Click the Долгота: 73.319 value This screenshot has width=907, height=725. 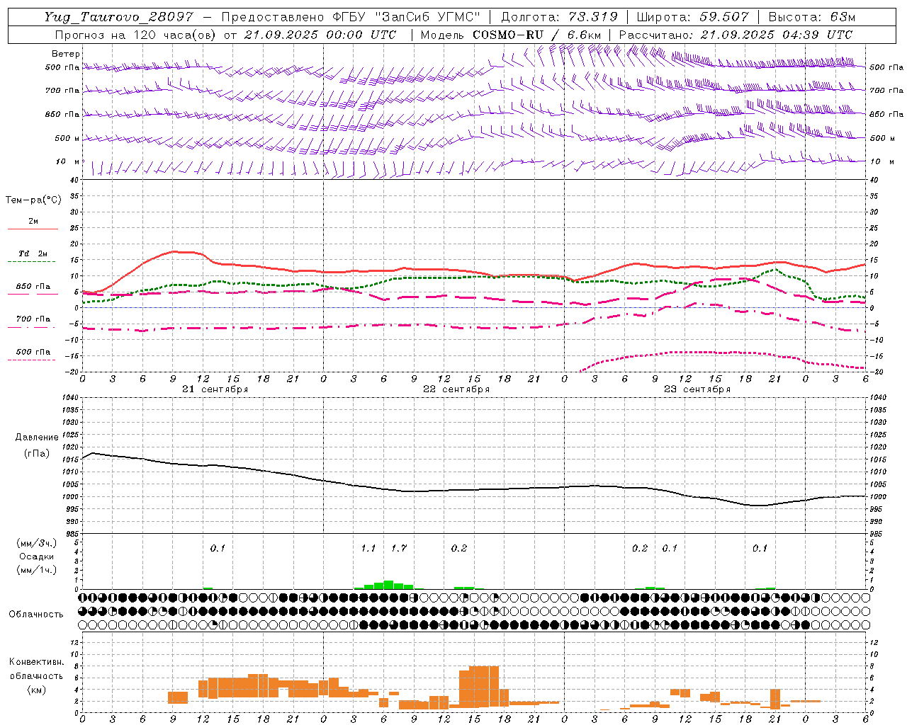(560, 17)
